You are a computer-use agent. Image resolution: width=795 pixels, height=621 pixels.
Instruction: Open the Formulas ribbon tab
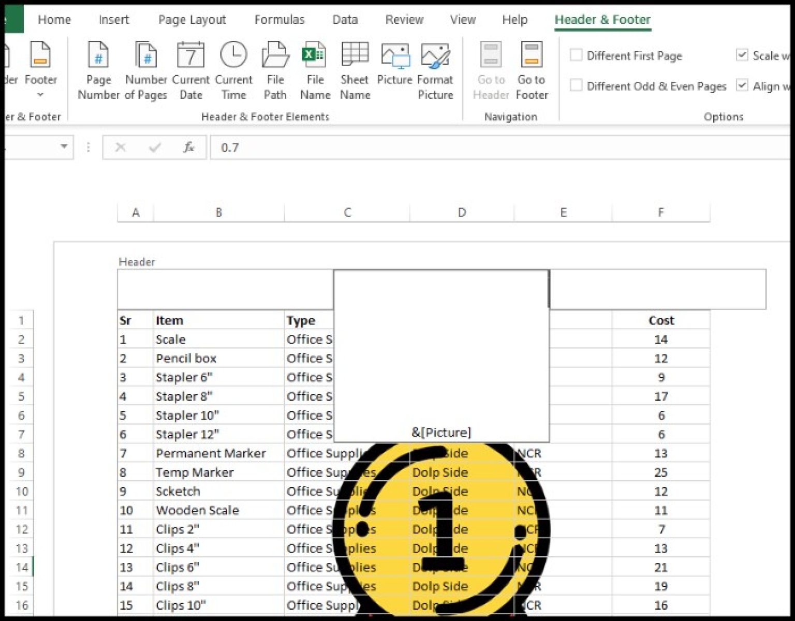[x=279, y=20]
